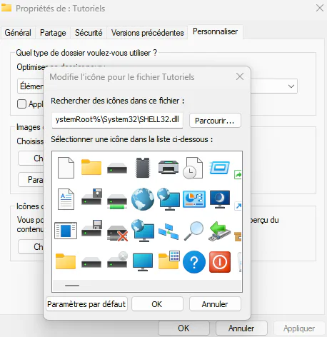Pick the USB device with green arrow icon
This screenshot has width=327, height=337.
click(x=219, y=231)
